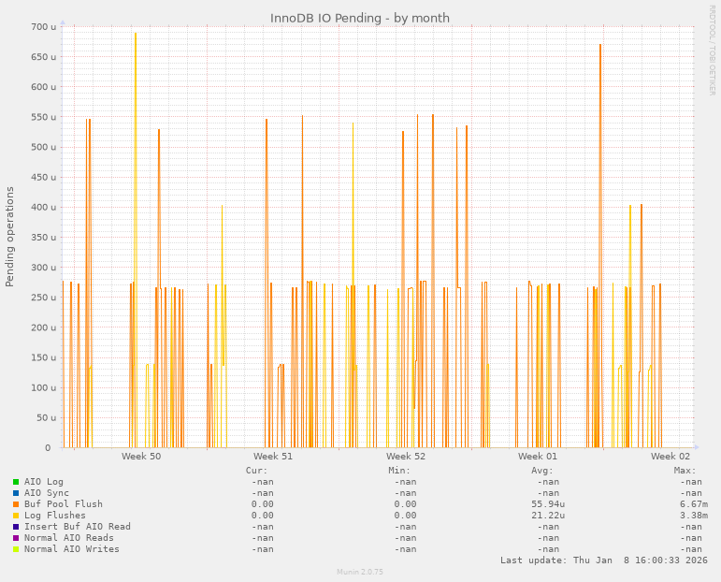Click the Insert Buf AIO Read swatch

(16, 527)
